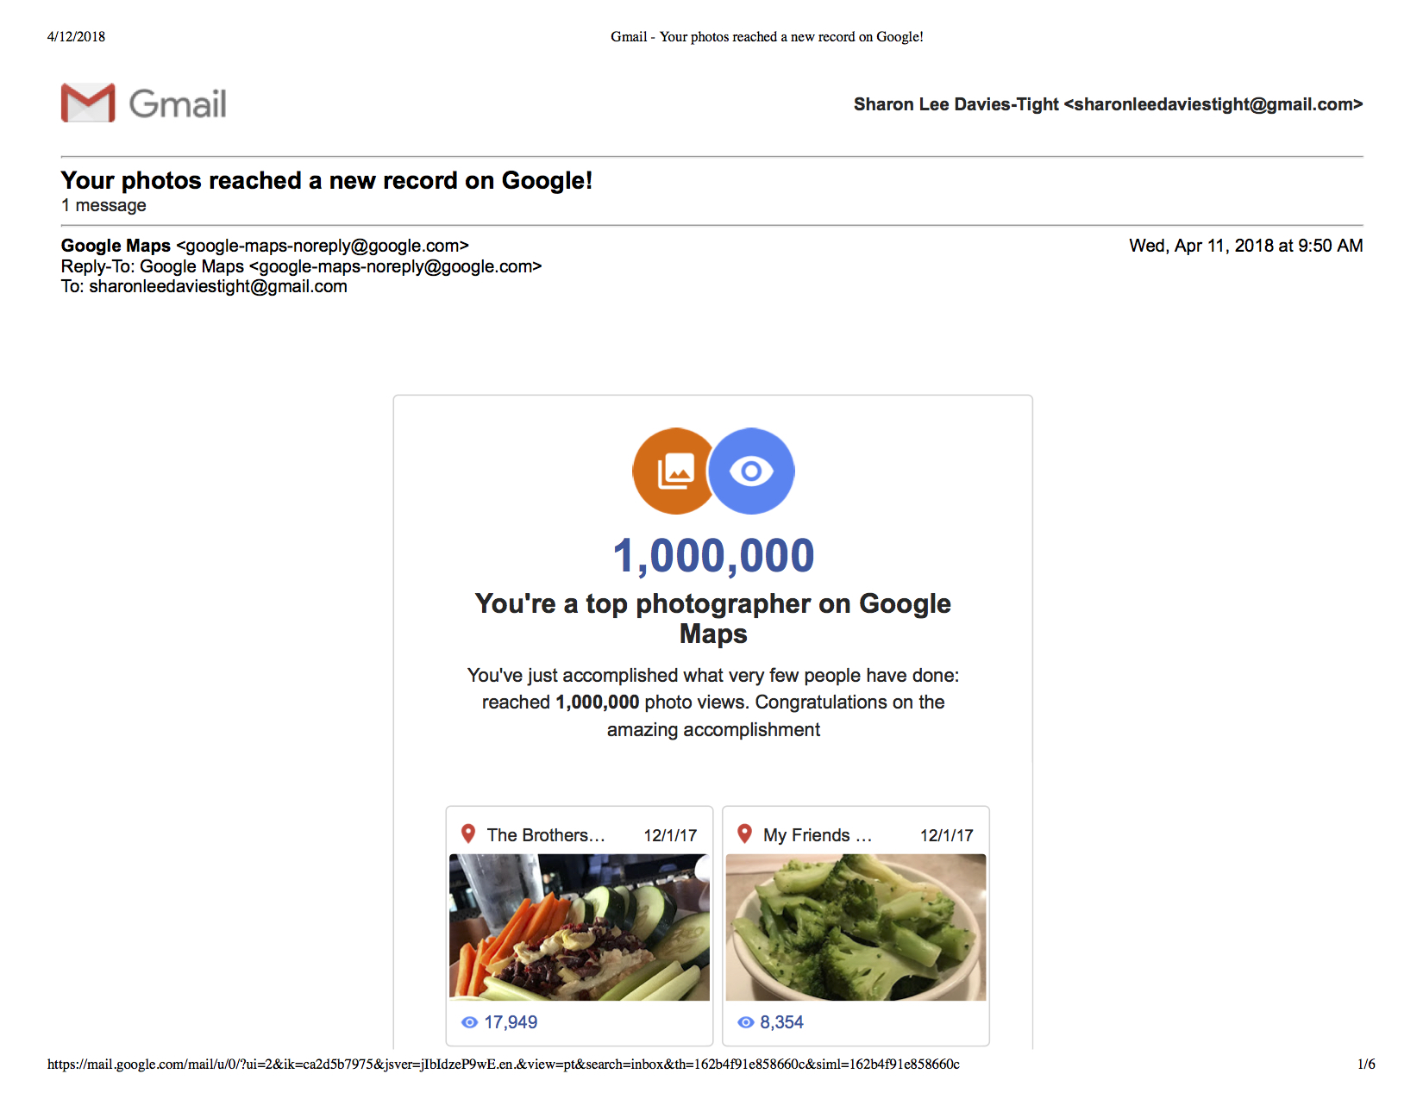Click the orange photo gallery icon
Screen dimensions: 1423x1099
coord(673,471)
